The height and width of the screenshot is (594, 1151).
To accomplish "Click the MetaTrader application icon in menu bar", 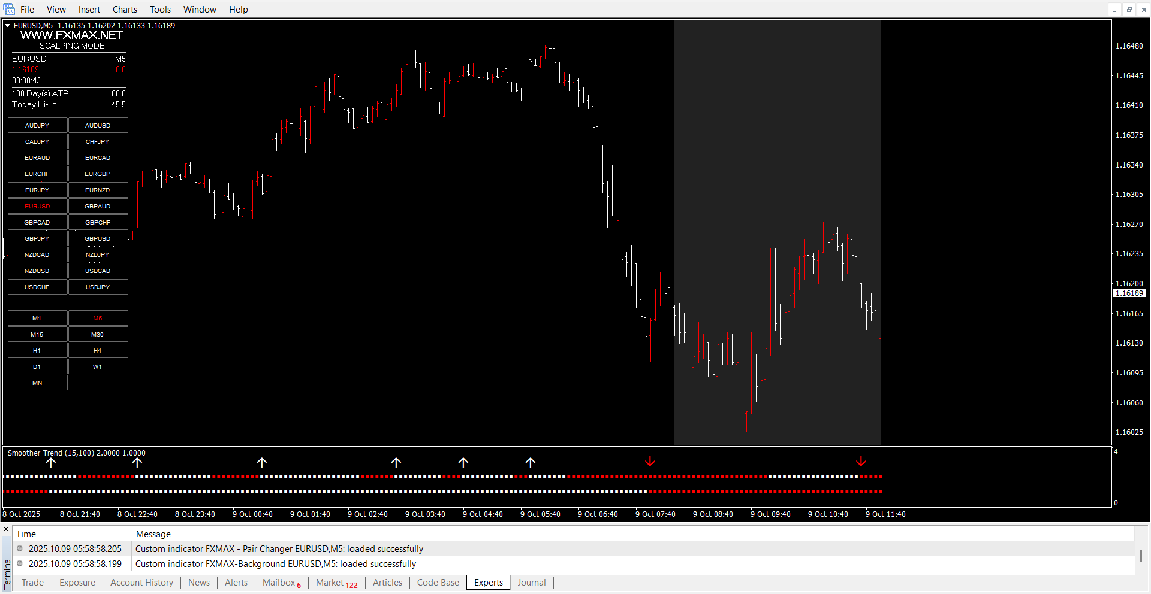I will [9, 9].
